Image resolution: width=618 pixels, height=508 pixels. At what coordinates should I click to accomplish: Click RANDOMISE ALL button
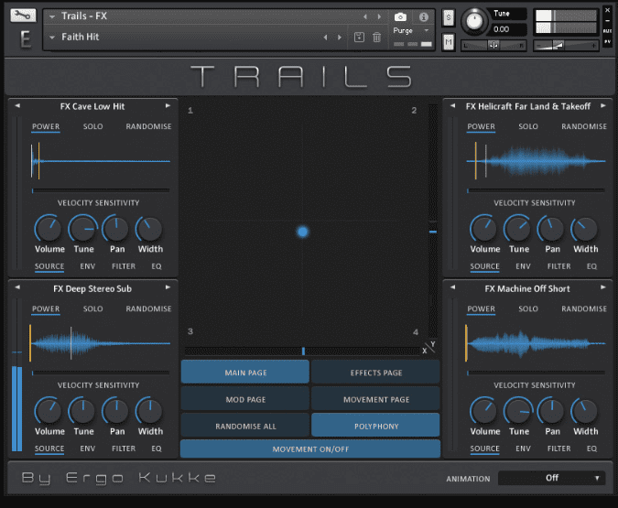pos(245,426)
